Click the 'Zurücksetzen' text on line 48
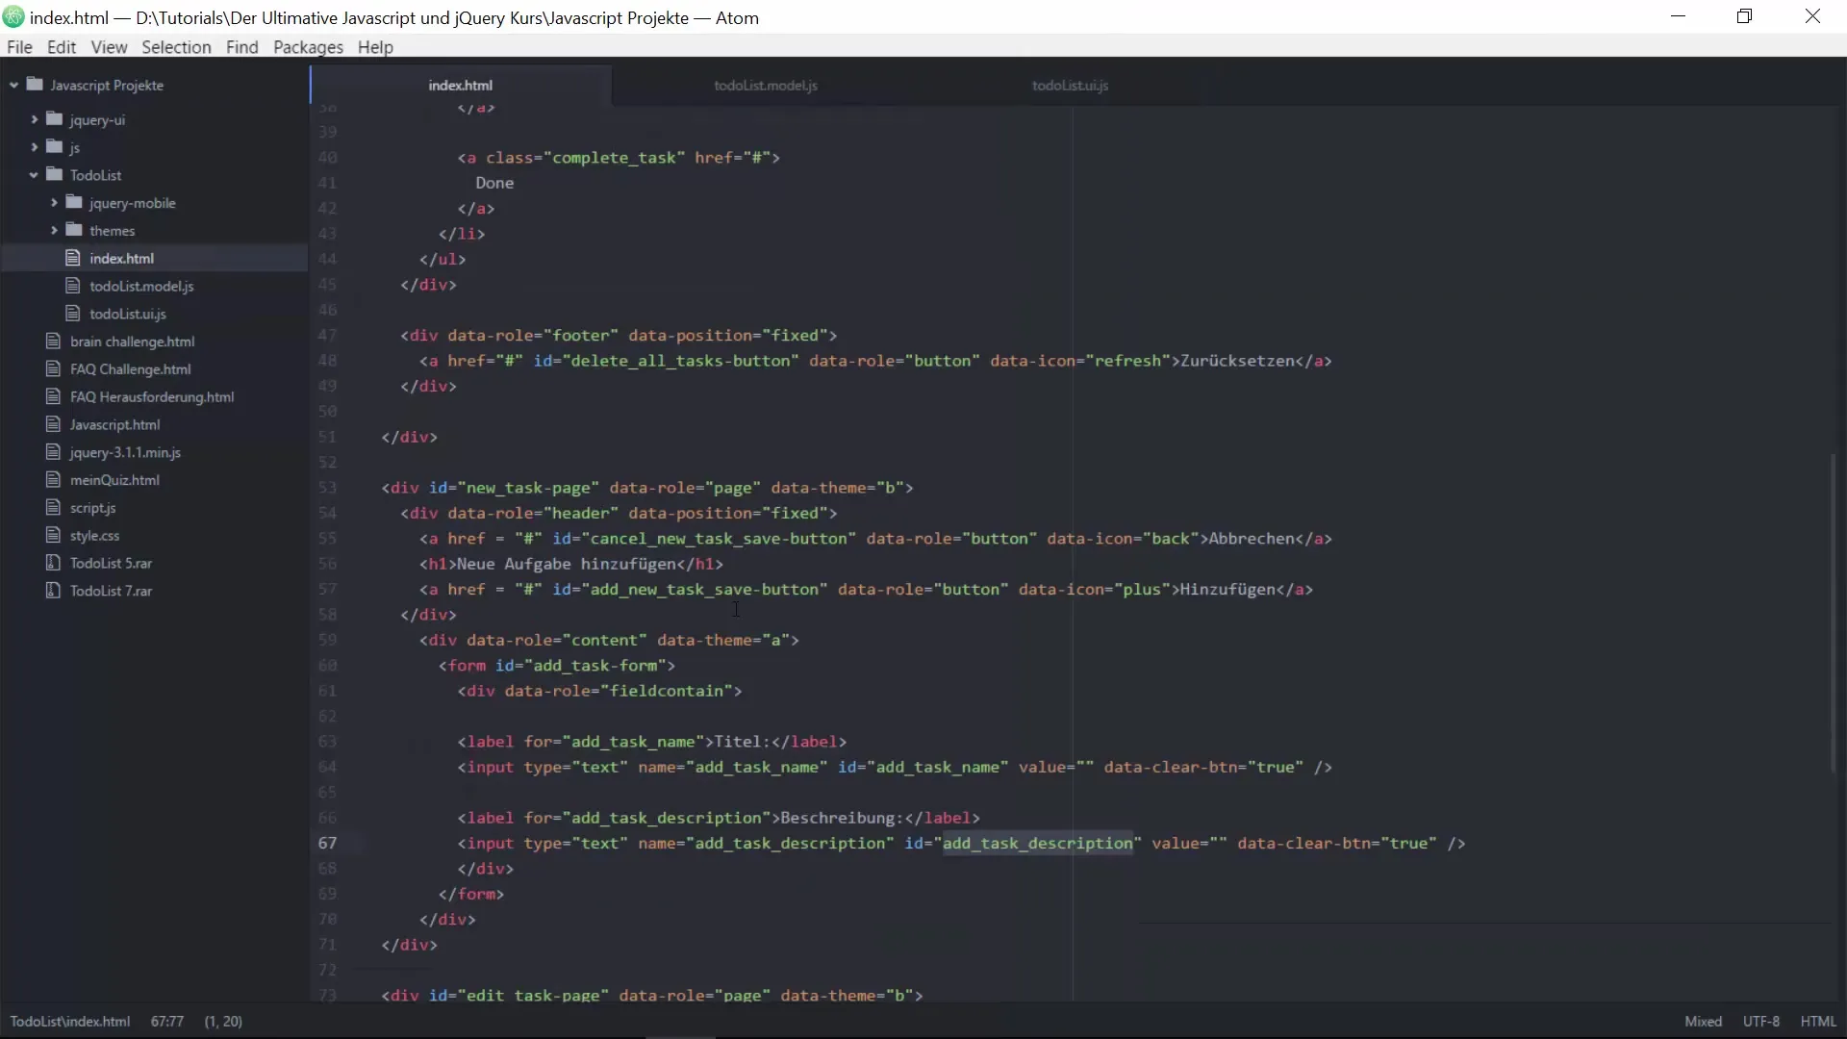The image size is (1847, 1039). tap(1237, 361)
